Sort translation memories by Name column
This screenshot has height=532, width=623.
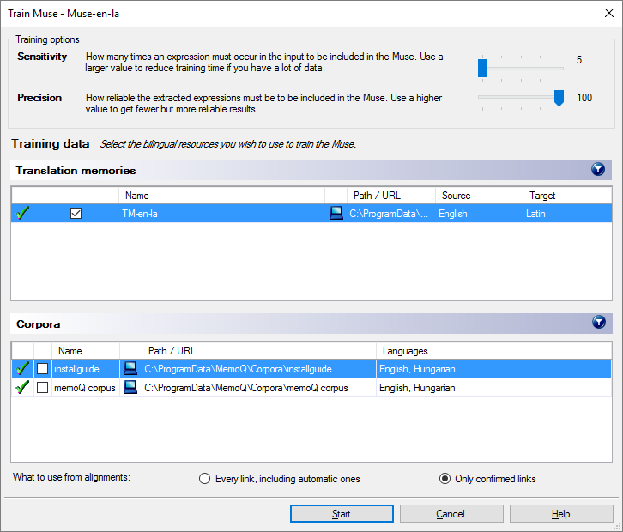coord(221,196)
